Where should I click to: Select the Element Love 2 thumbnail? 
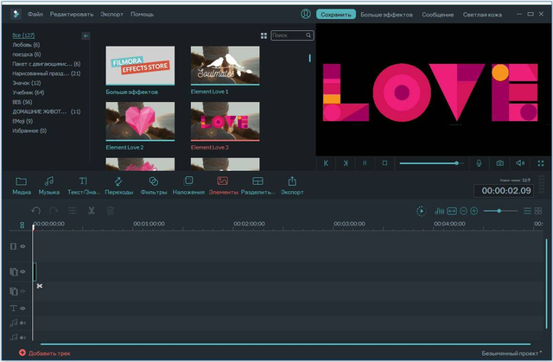point(140,121)
